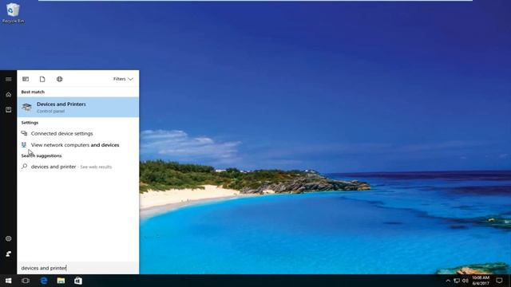Open View network computers and devices
This screenshot has width=511, height=287.
78,145
